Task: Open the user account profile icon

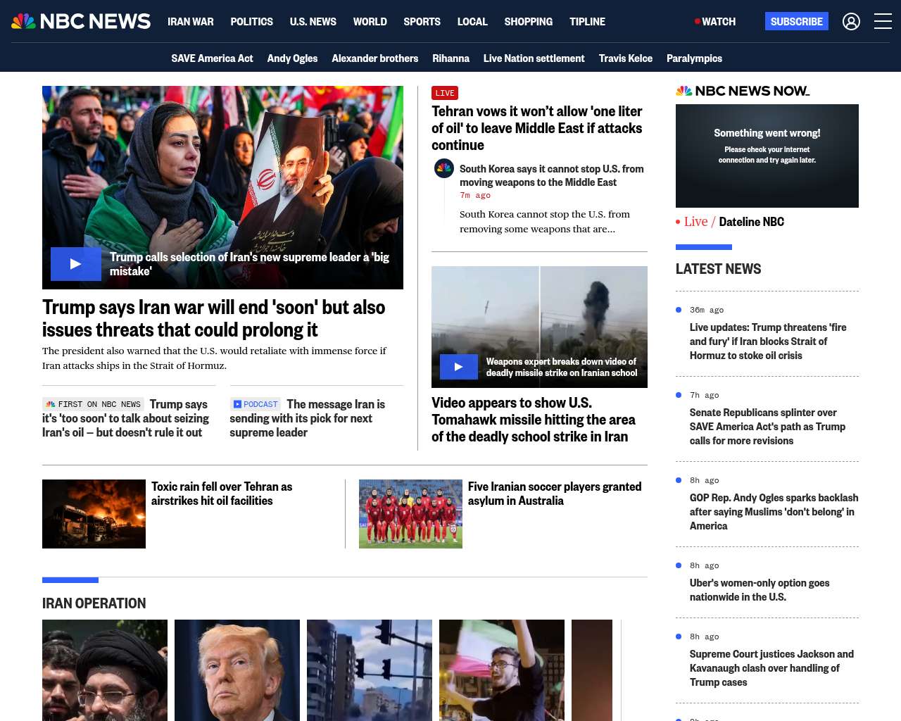Action: coord(851,22)
